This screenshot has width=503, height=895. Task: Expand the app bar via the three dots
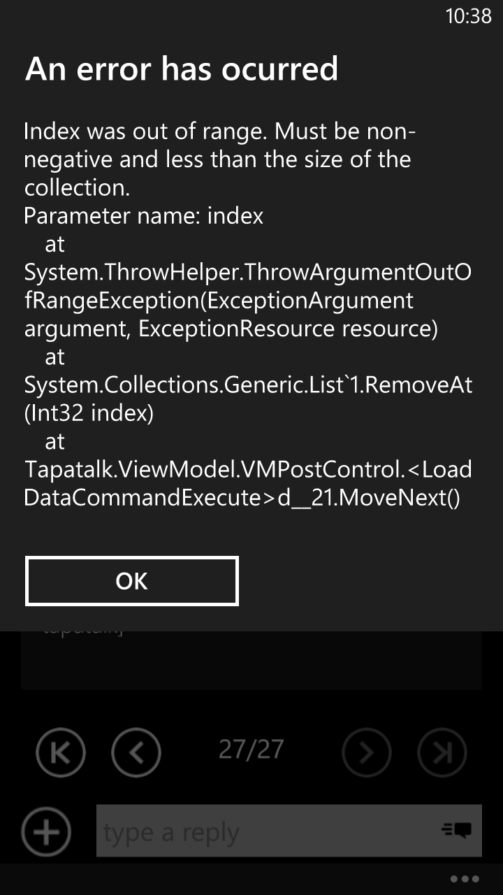pyautogui.click(x=465, y=879)
